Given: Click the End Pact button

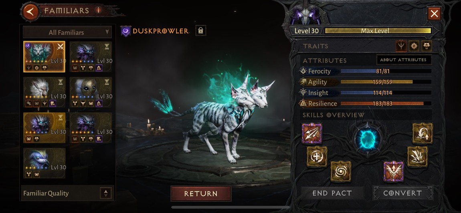Looking at the screenshot, I should [x=332, y=193].
